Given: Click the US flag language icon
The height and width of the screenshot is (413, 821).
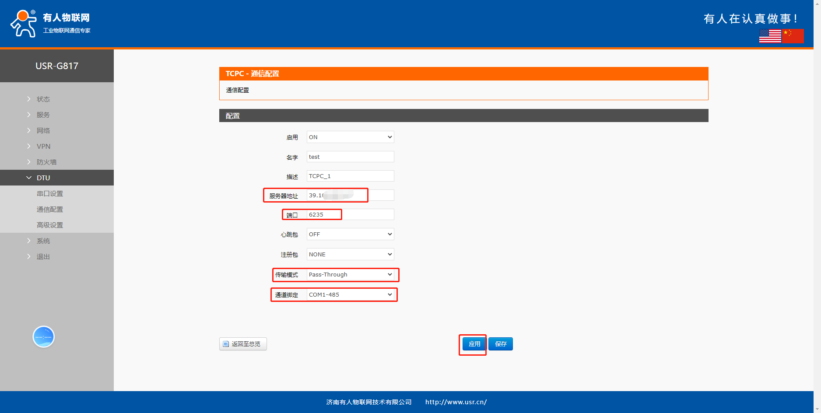Looking at the screenshot, I should 770,36.
